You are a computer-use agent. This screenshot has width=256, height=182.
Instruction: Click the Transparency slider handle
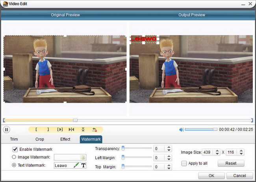tap(123, 148)
